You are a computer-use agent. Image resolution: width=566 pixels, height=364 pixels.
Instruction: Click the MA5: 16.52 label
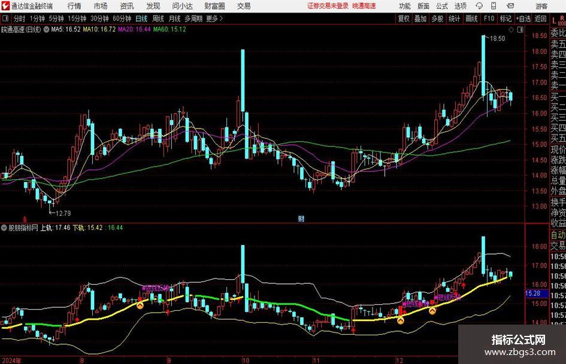[x=66, y=29]
